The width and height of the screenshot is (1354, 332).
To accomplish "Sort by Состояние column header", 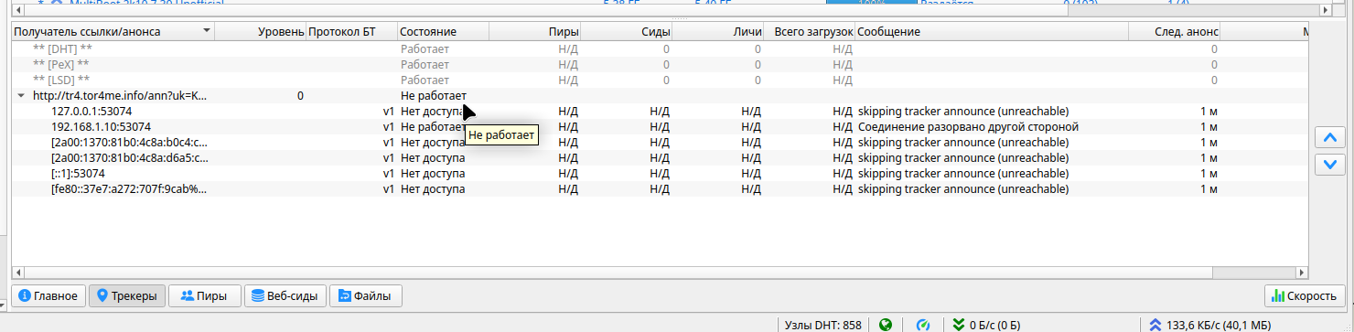I will (x=444, y=32).
